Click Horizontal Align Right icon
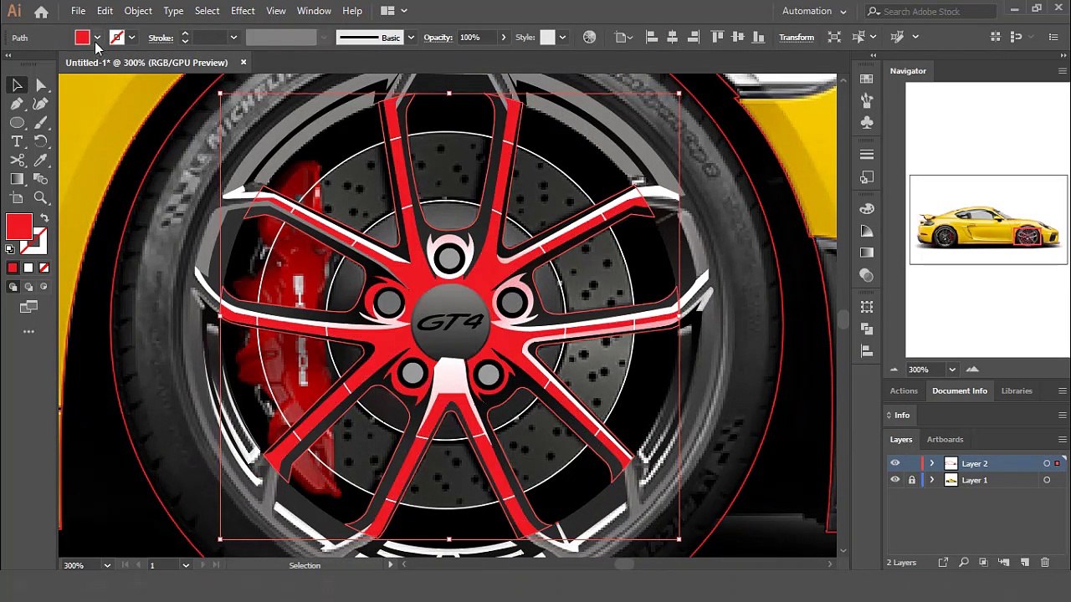This screenshot has width=1071, height=602. click(x=693, y=37)
